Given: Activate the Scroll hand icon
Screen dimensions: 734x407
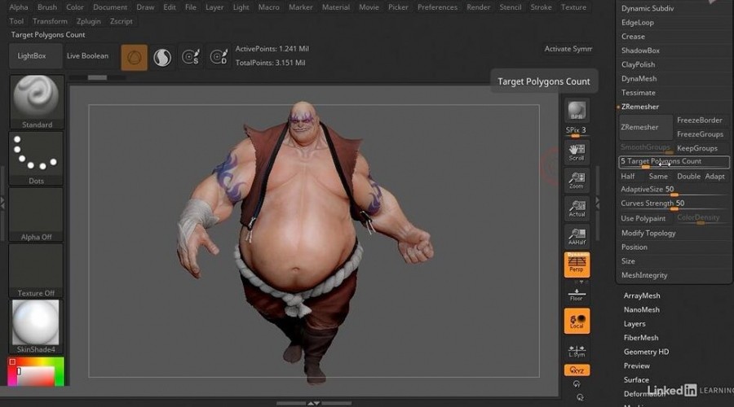Looking at the screenshot, I should (x=577, y=152).
